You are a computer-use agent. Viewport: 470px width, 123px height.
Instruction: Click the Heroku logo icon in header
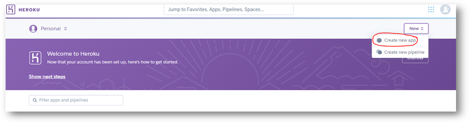click(11, 10)
